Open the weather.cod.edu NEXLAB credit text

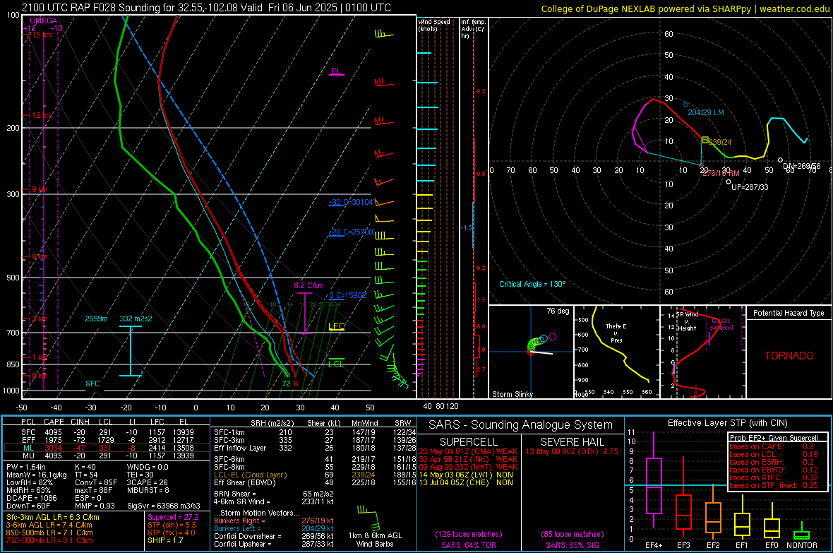coord(685,8)
